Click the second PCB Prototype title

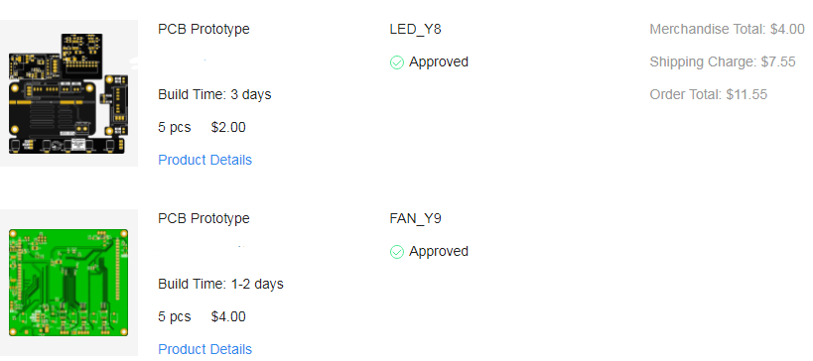point(203,218)
